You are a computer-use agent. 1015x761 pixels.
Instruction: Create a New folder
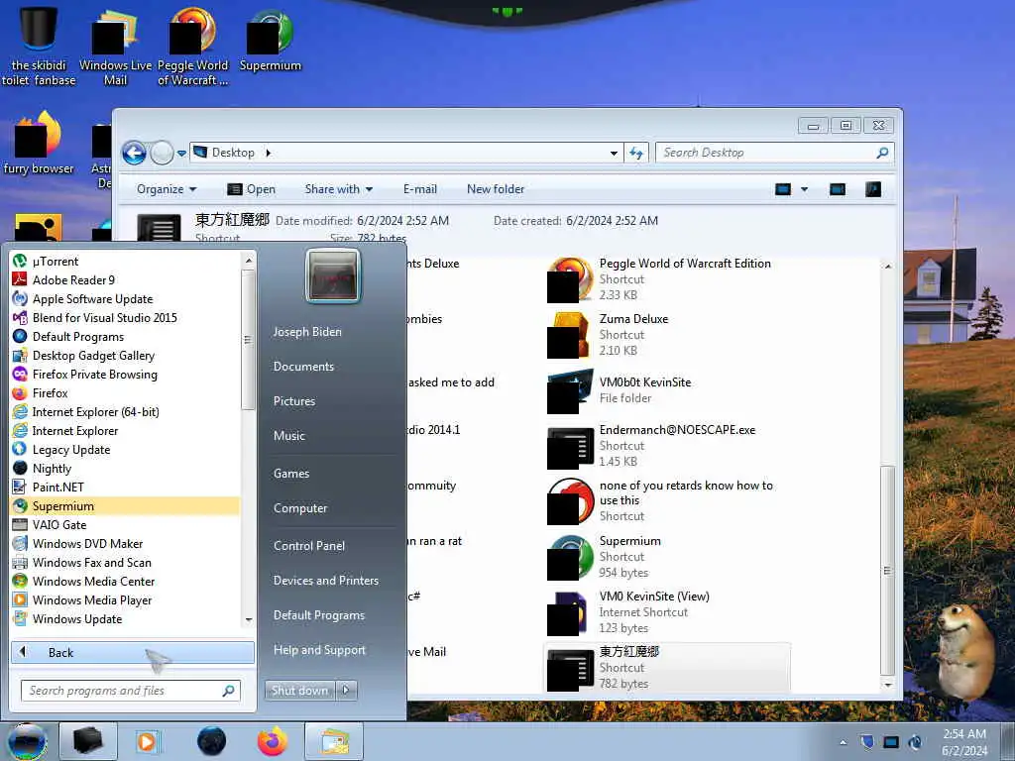496,189
